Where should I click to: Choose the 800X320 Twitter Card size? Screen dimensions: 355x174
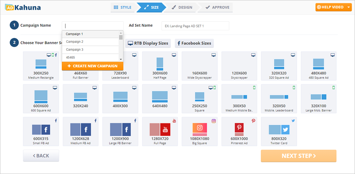[278, 131]
